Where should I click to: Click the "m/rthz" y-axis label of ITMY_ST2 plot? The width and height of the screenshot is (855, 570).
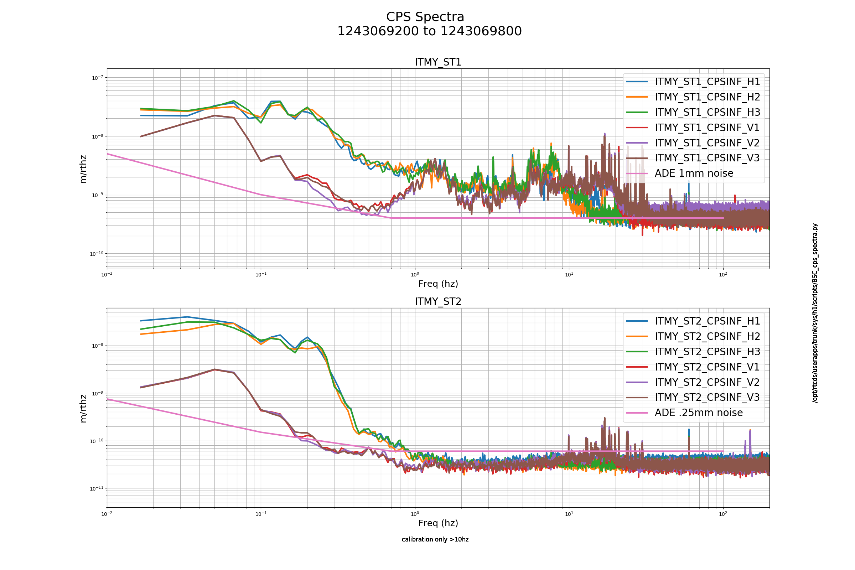coord(83,409)
